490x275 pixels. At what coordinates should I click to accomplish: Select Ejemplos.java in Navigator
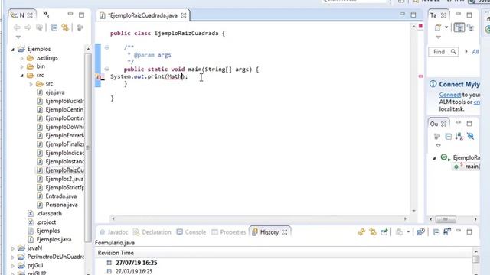tap(50, 239)
